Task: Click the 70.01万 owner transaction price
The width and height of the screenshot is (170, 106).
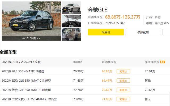Action: click(150, 71)
